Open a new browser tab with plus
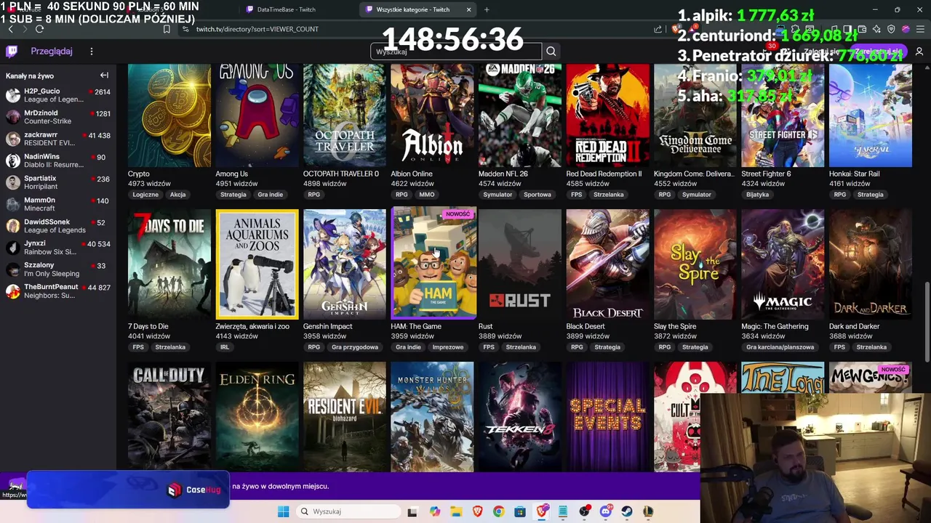The image size is (931, 523). coord(487,9)
